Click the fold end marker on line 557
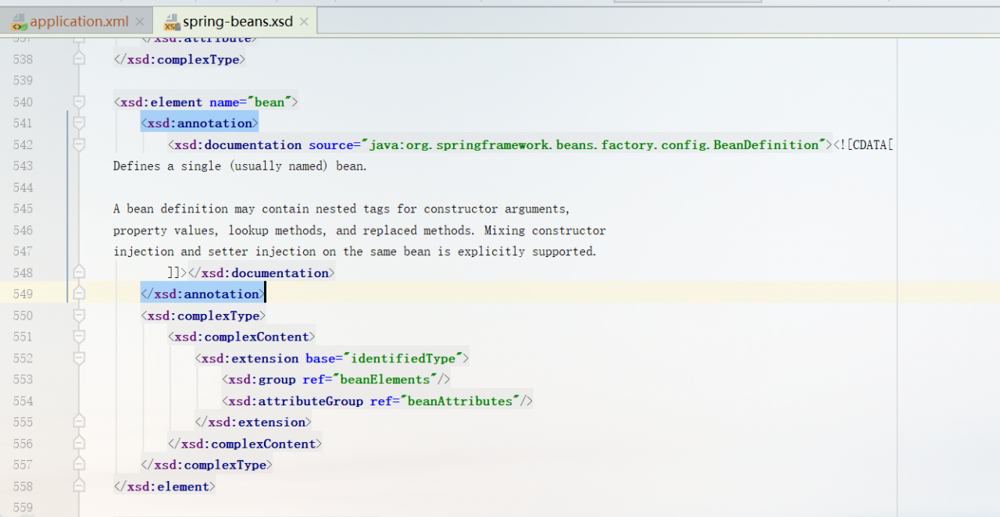Viewport: 1000px width, 517px height. pyautogui.click(x=79, y=465)
